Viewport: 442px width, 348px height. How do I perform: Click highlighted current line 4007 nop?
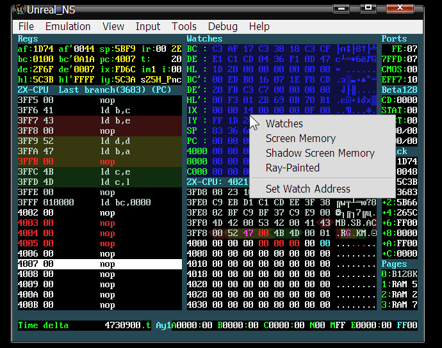click(x=100, y=264)
